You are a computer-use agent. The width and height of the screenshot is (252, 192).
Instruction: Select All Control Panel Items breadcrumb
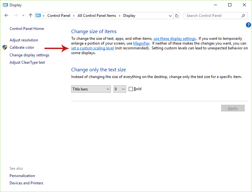pos(97,16)
